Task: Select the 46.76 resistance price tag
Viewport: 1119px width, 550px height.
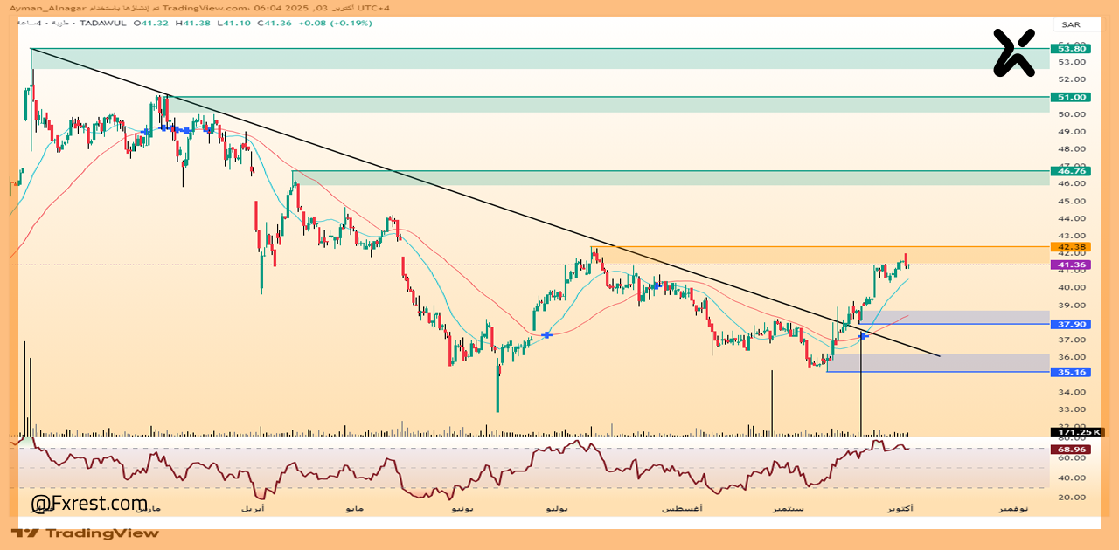Action: point(1072,171)
